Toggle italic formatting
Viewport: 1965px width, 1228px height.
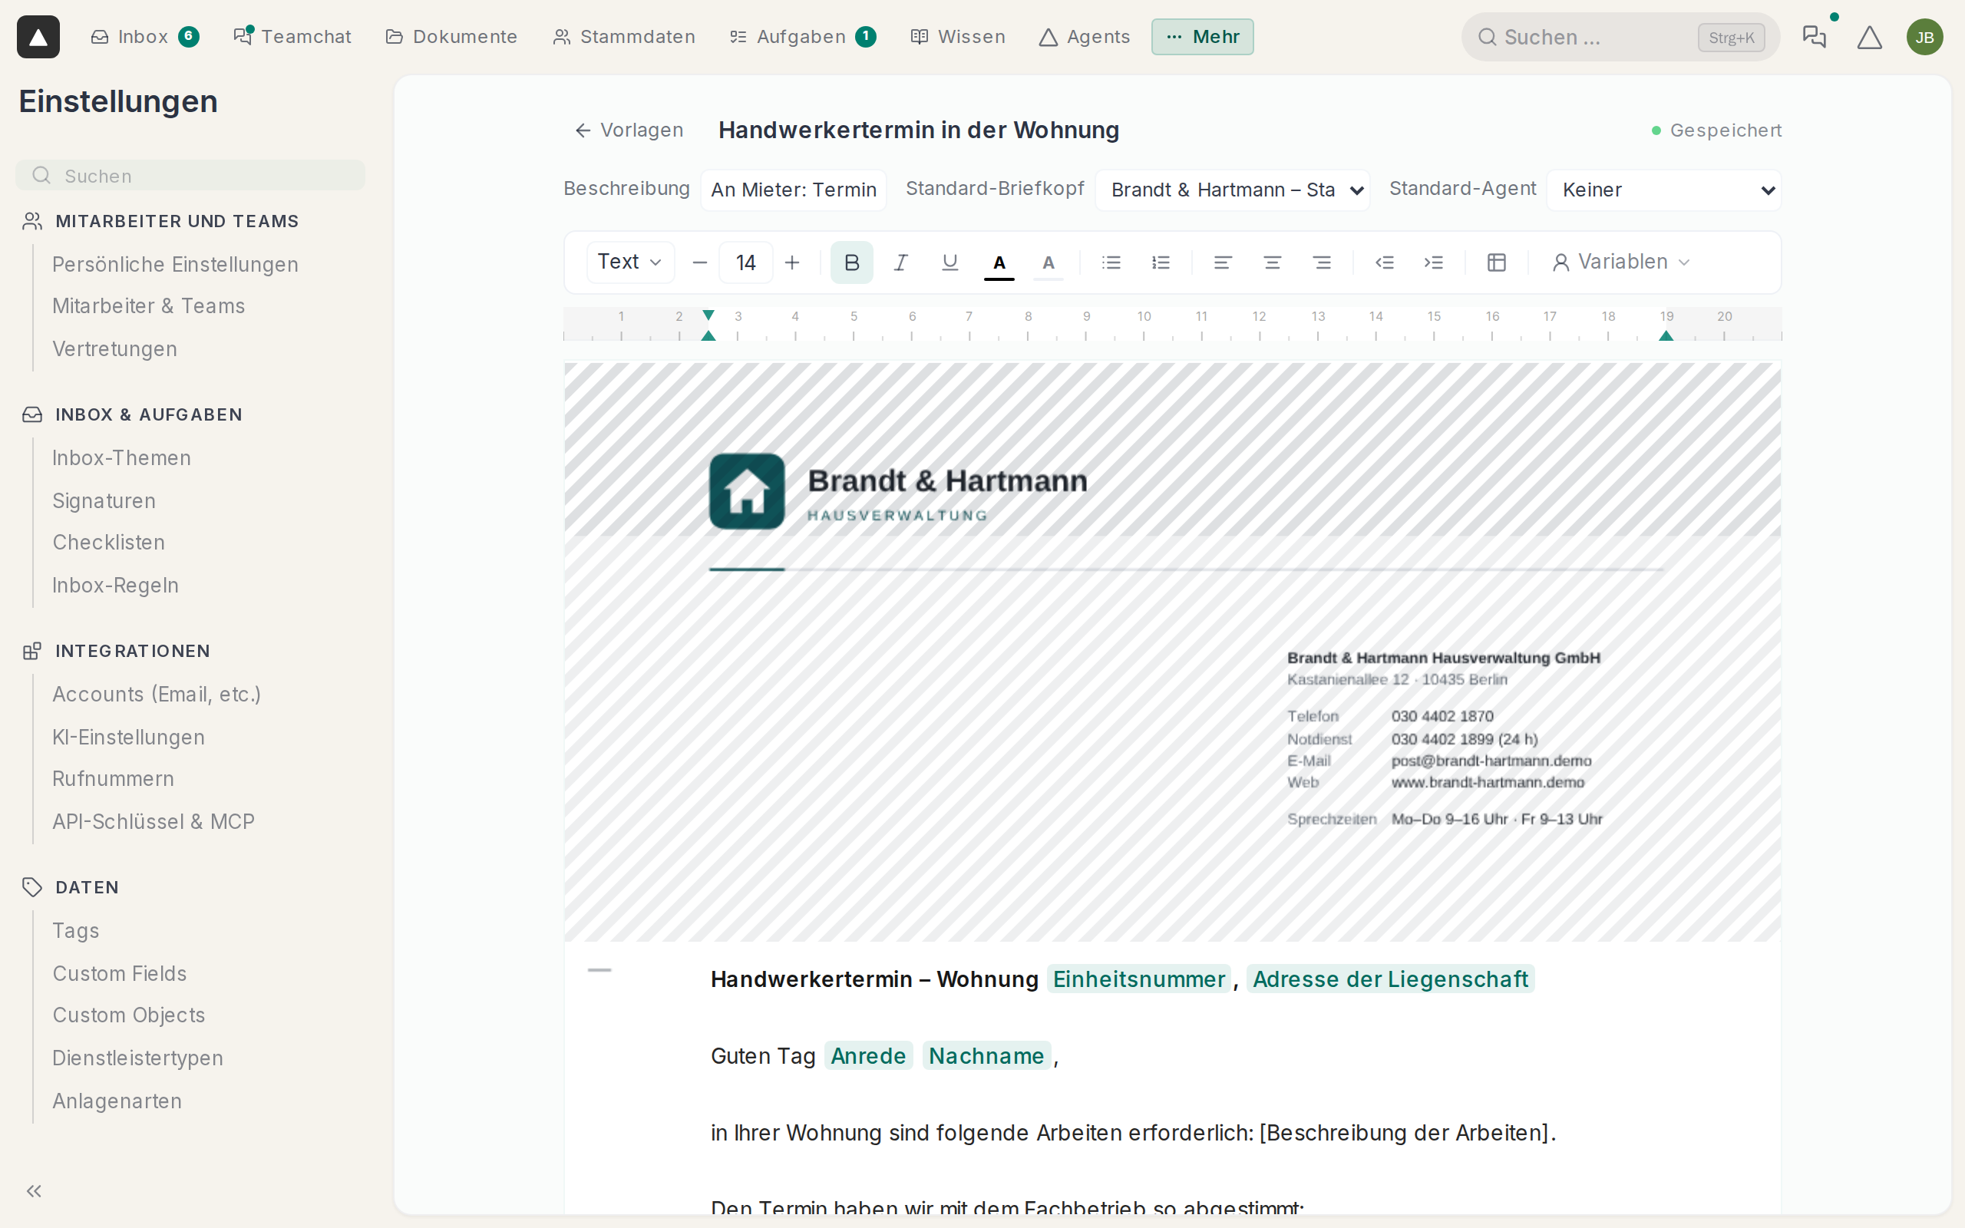click(x=900, y=262)
